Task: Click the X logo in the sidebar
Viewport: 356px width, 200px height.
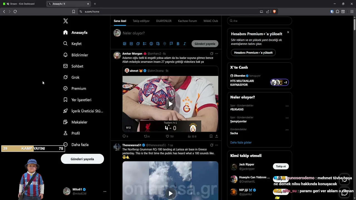Action: 65,21
